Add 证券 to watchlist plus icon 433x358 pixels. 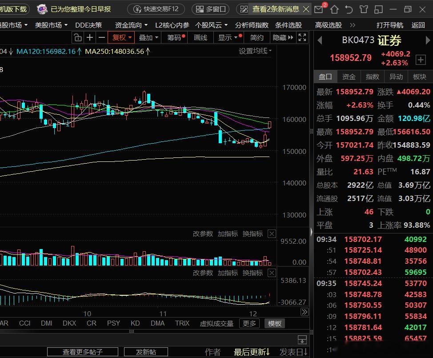tap(421, 60)
